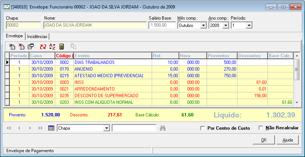The width and height of the screenshot is (305, 157).
Task: Click the grid's vertical scrollbar thumb
Action: [x=296, y=69]
